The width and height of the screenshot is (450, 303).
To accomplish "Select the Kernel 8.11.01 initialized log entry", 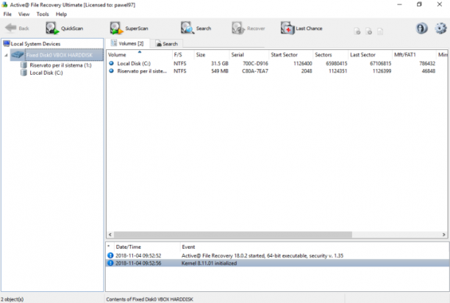I will tap(277, 263).
